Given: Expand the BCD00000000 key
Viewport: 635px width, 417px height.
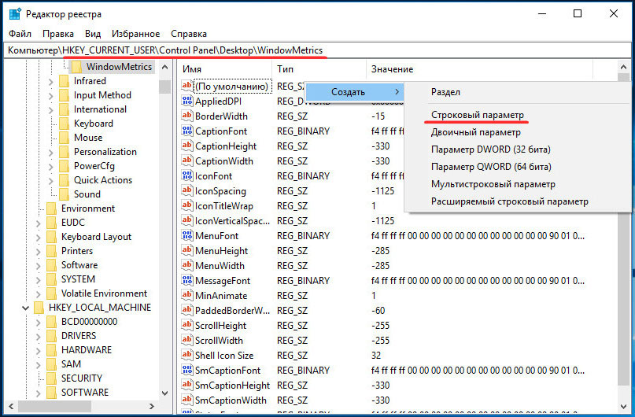Looking at the screenshot, I should coord(38,323).
